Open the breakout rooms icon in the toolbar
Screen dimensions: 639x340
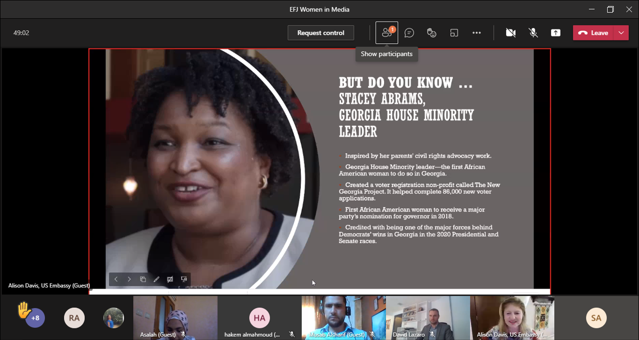coord(454,33)
